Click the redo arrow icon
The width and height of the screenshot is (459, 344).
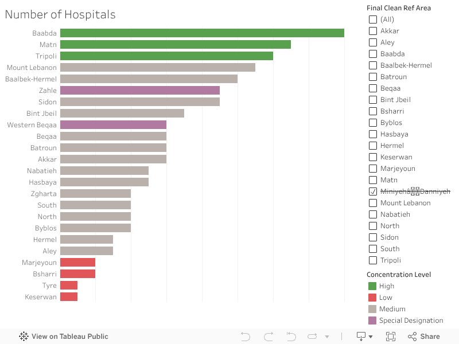click(267, 337)
